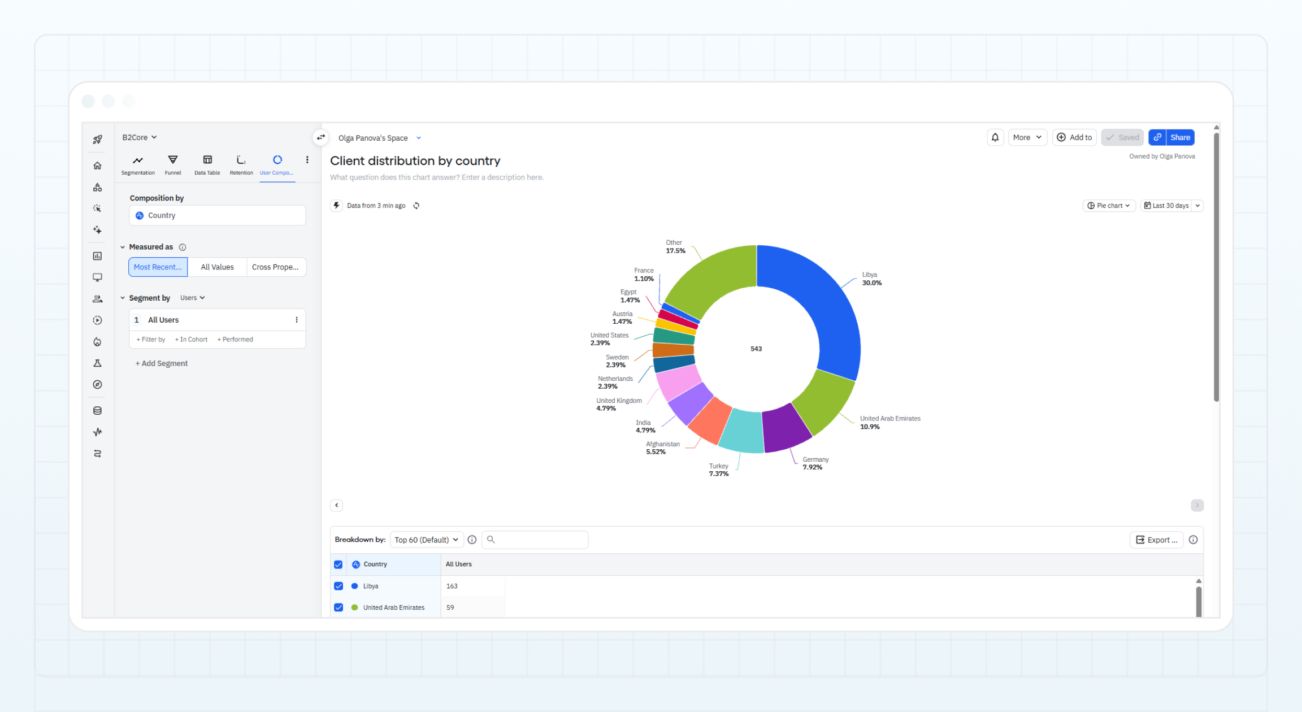Open the All Users segment options menu

pyautogui.click(x=297, y=320)
